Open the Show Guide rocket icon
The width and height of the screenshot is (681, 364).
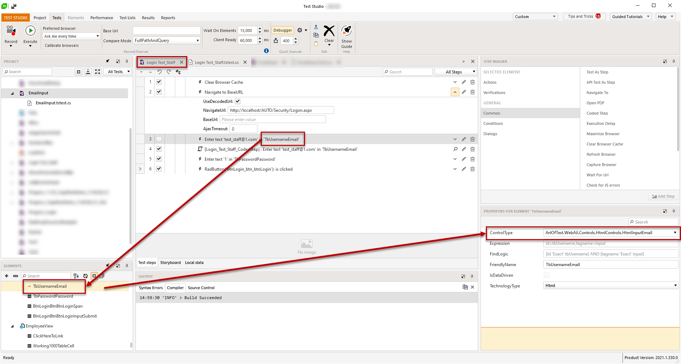click(x=347, y=31)
